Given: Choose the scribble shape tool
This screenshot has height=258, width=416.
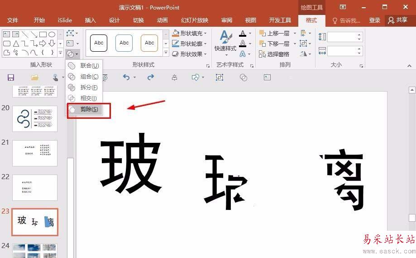Looking at the screenshot, I should tap(16, 53).
